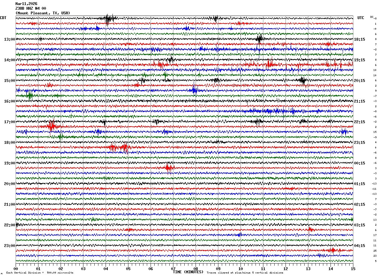Click the 21:15 UTC time label
378x277 pixels.
pos(360,101)
